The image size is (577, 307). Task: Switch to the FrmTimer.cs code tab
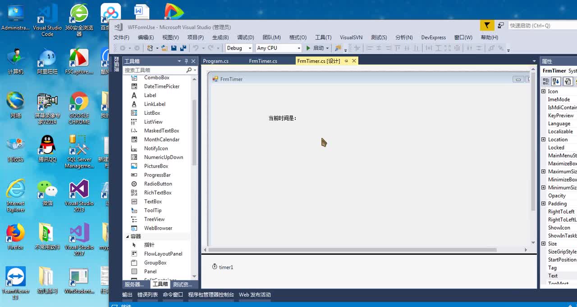pyautogui.click(x=263, y=61)
